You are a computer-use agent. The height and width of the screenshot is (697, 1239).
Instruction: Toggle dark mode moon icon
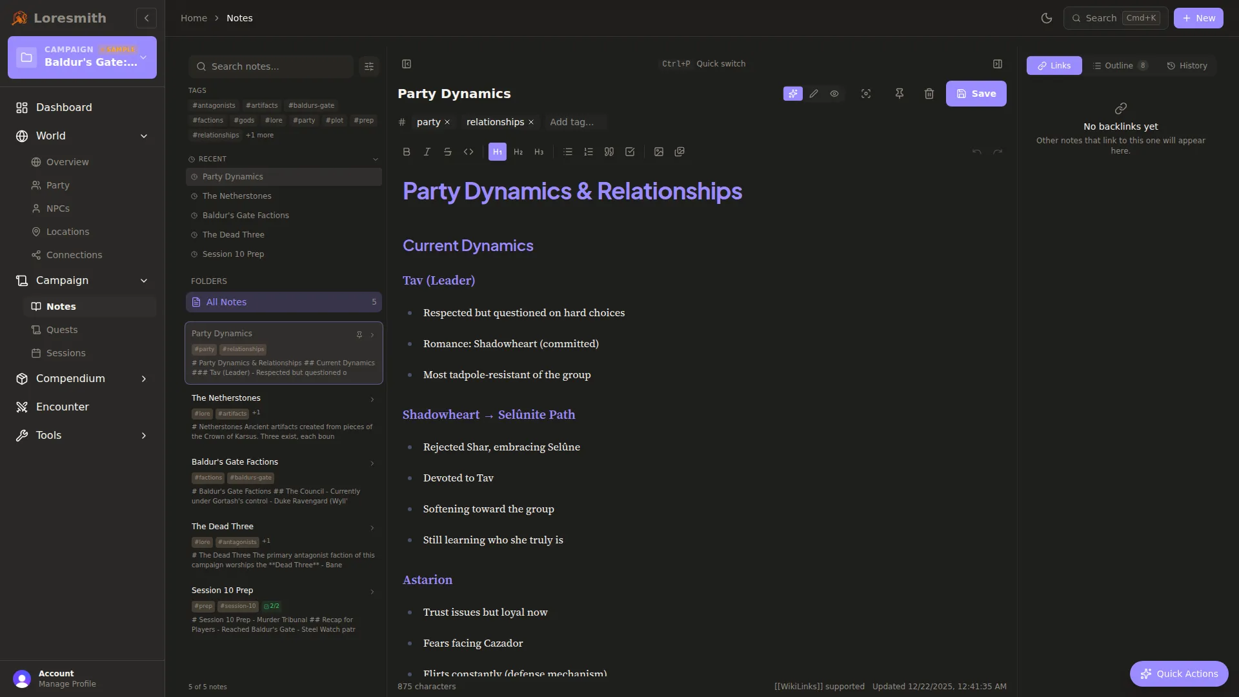(x=1047, y=18)
